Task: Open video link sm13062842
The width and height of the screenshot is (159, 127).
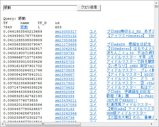Action: 66,49
